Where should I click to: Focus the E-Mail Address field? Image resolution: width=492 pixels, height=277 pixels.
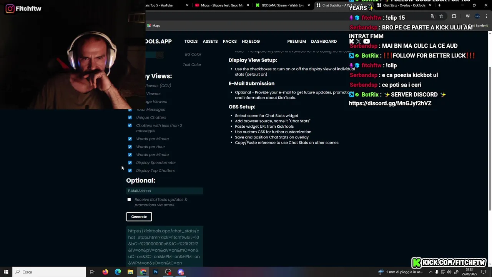pos(165,191)
